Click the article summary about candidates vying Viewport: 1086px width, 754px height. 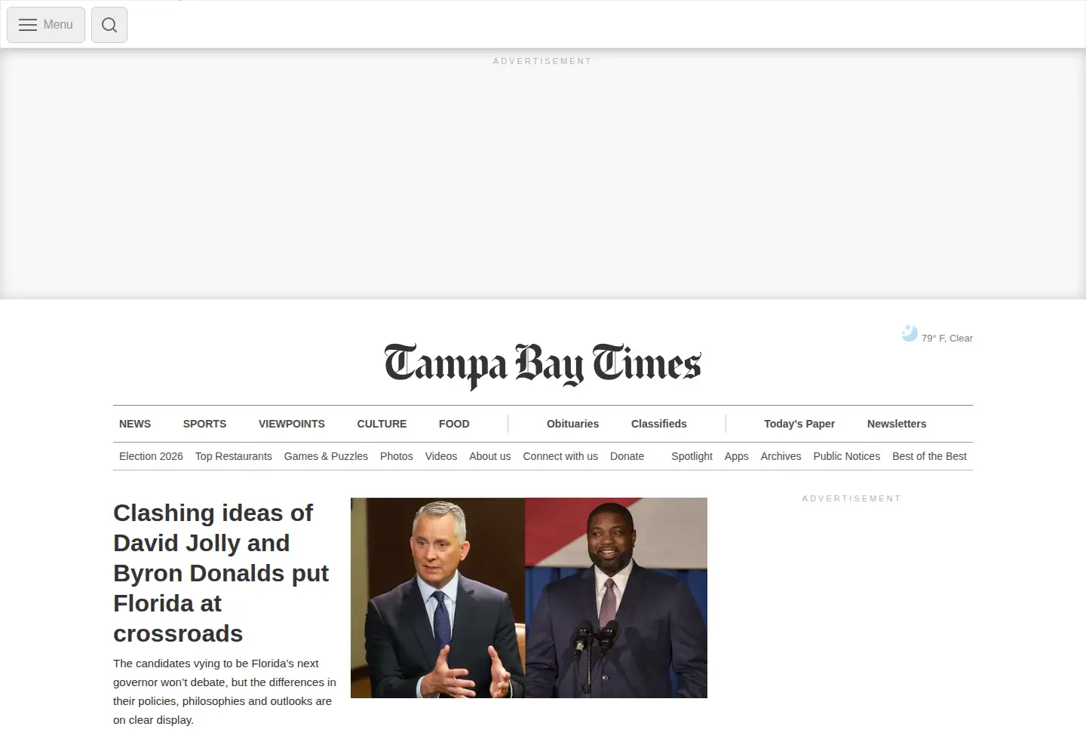click(225, 691)
